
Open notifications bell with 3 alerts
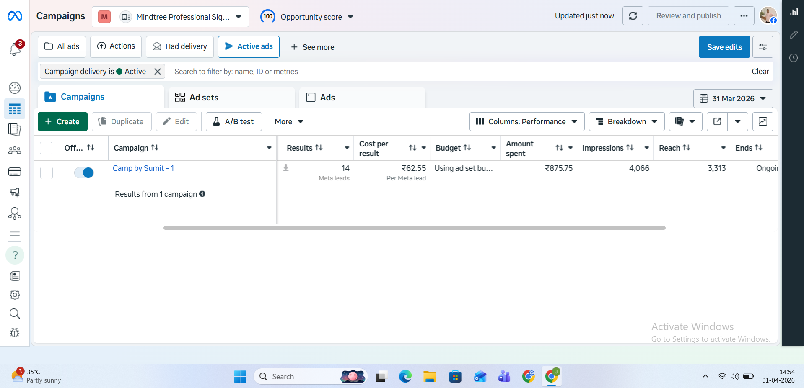coord(15,49)
